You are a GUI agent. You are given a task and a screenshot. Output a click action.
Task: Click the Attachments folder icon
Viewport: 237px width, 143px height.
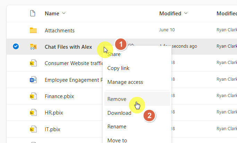(33, 30)
